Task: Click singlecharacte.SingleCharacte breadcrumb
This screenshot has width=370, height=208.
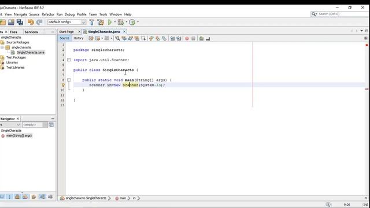Action: pos(86,198)
